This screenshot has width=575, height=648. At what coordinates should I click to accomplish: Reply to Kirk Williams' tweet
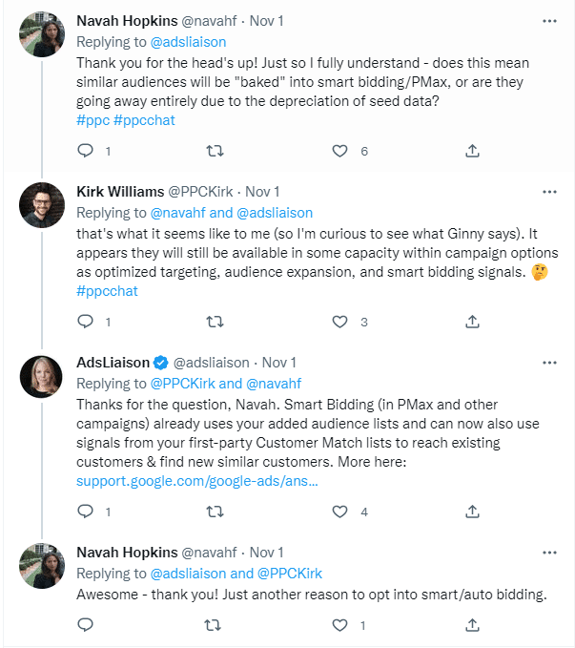pos(85,322)
